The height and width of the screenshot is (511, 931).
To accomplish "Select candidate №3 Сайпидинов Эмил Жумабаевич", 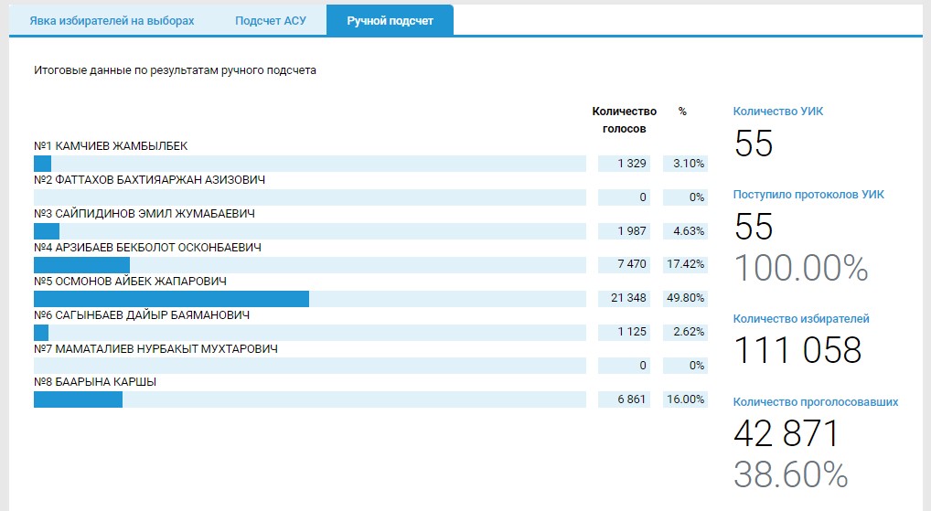I will 144,214.
